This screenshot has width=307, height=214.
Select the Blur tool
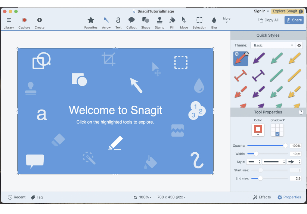214,23
